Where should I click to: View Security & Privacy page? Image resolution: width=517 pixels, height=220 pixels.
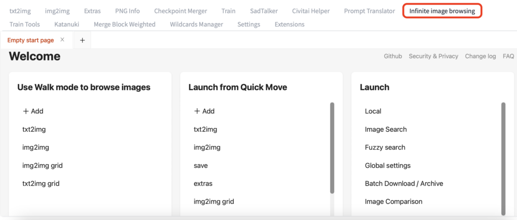[x=433, y=56]
